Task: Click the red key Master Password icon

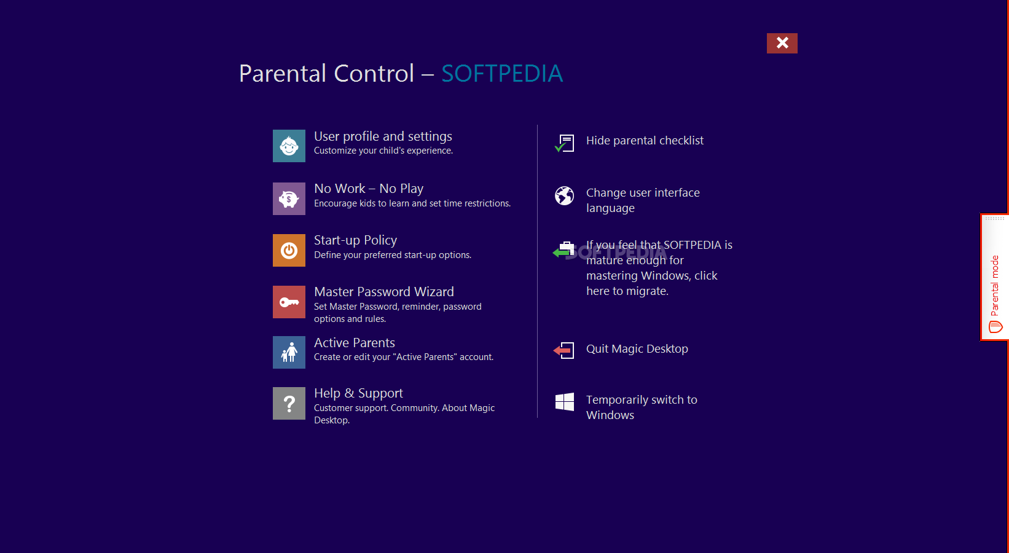Action: [289, 302]
